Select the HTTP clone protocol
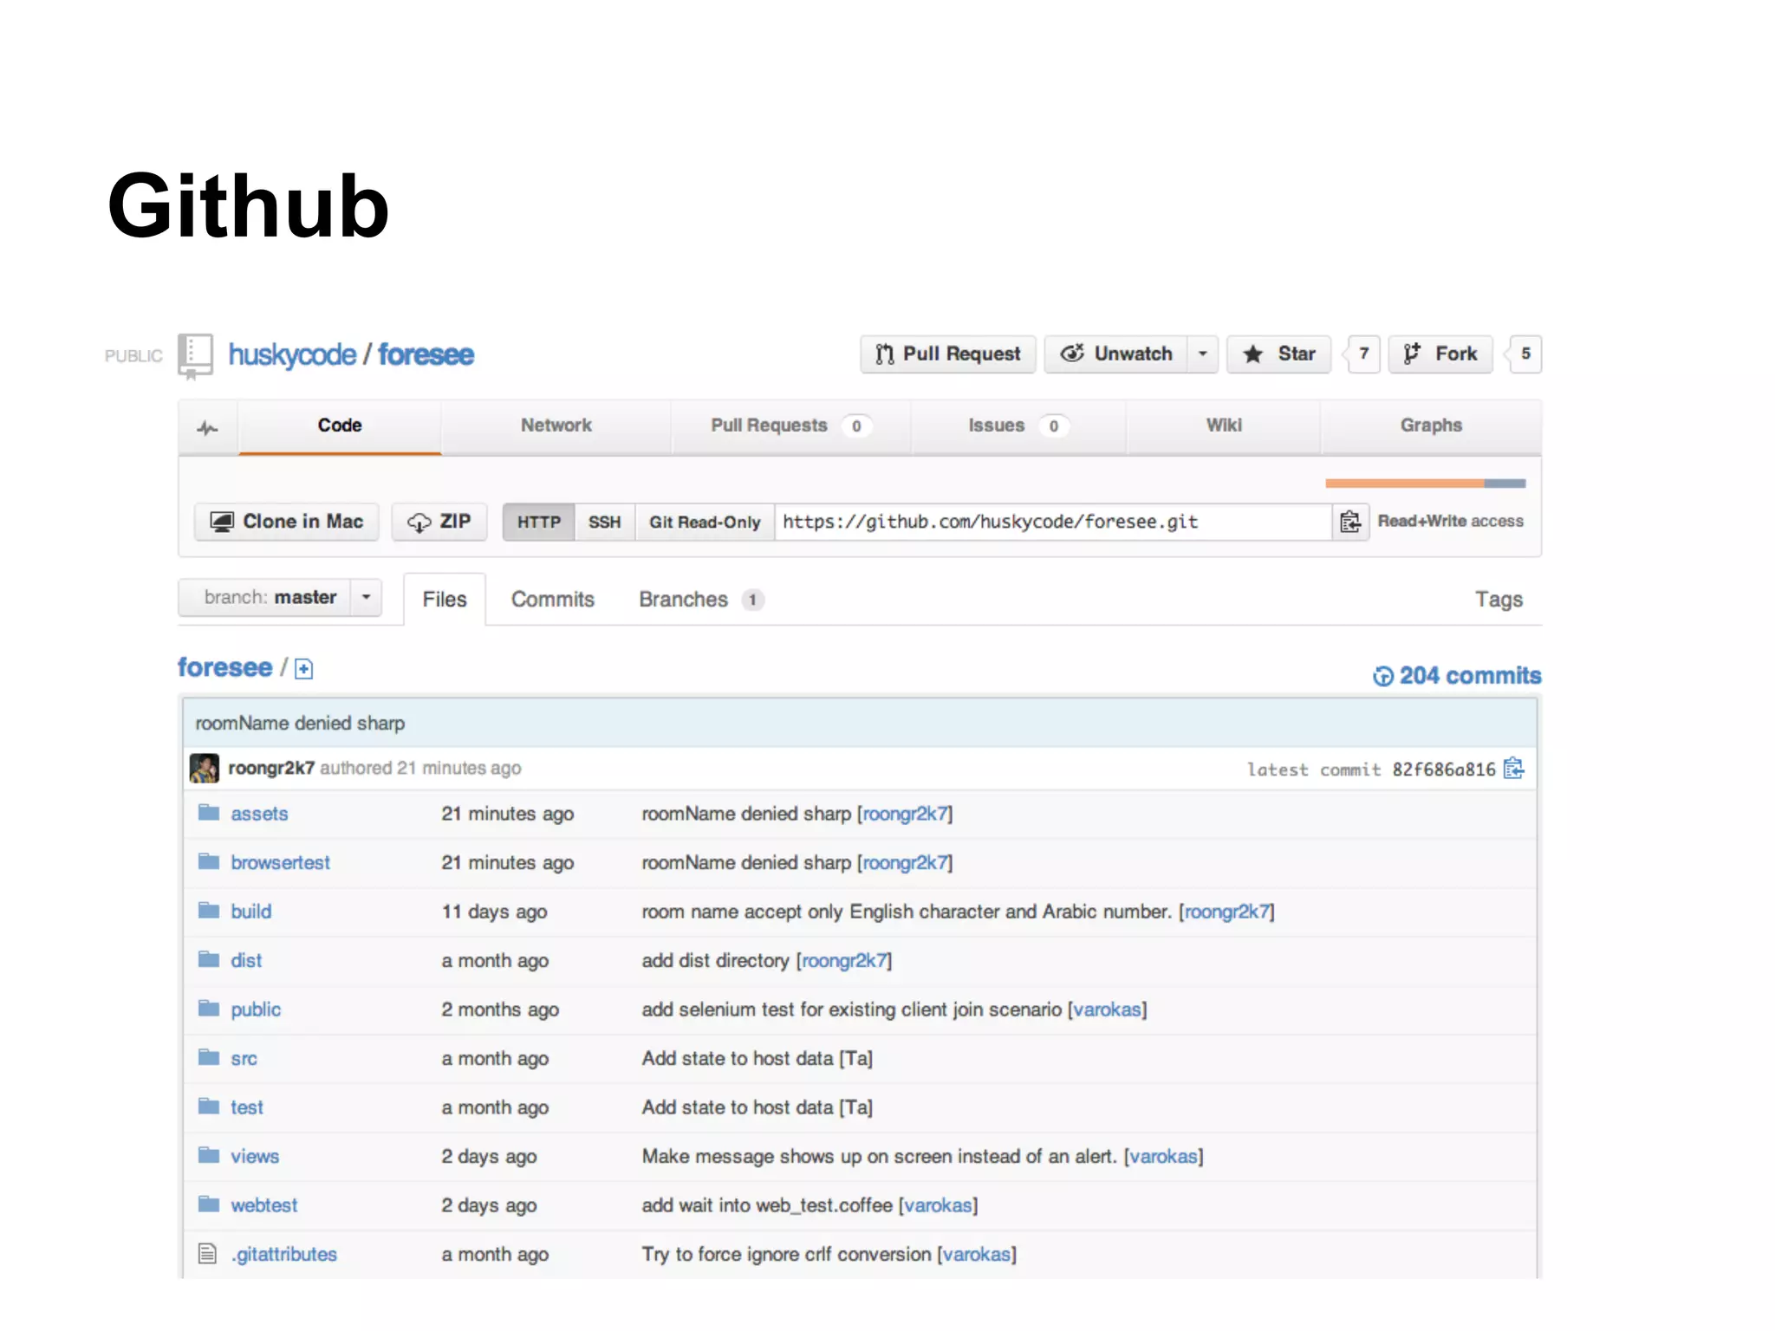The height and width of the screenshot is (1331, 1775). [538, 523]
